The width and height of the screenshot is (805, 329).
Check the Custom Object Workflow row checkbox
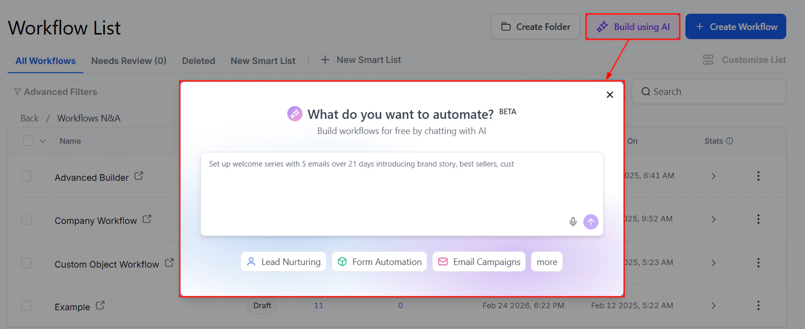[26, 263]
